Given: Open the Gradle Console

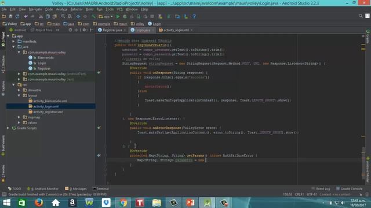Looking at the screenshot, I should click(349, 189).
